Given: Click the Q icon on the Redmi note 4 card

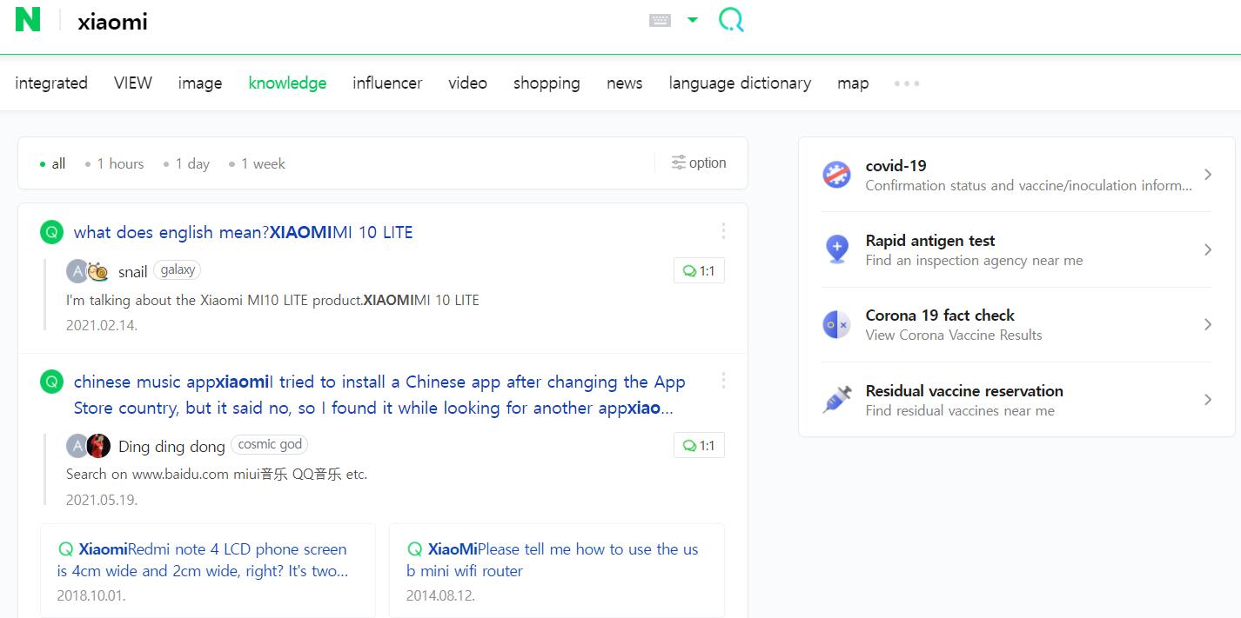Looking at the screenshot, I should click(x=65, y=549).
